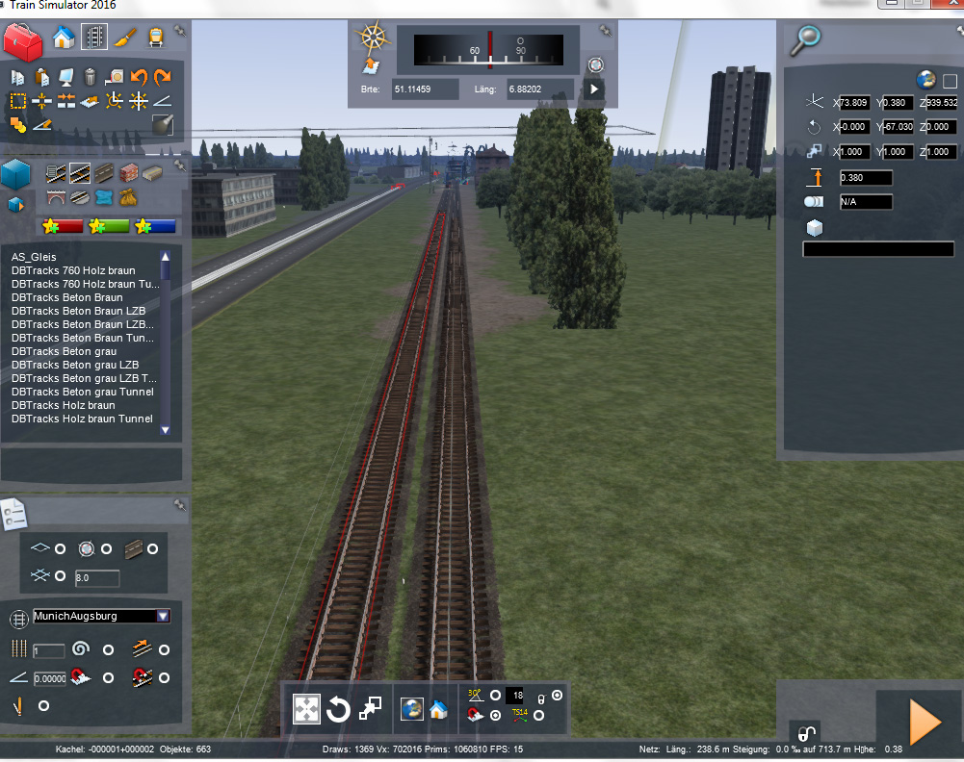Click the go-to-coordinates arrow button
The image size is (964, 762).
594,89
